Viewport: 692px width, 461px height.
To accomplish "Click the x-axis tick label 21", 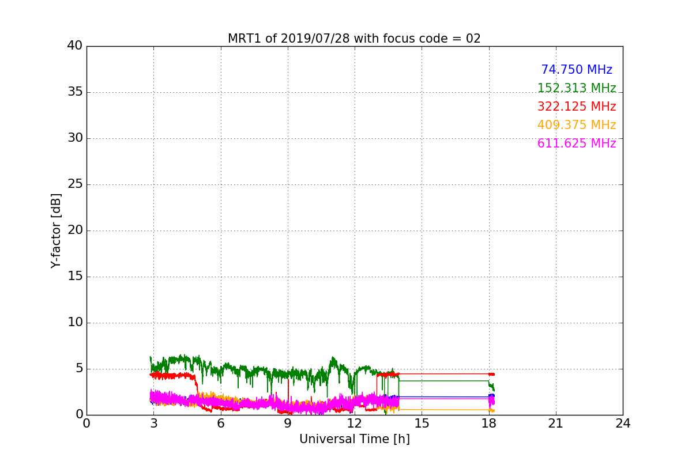I will (x=556, y=424).
